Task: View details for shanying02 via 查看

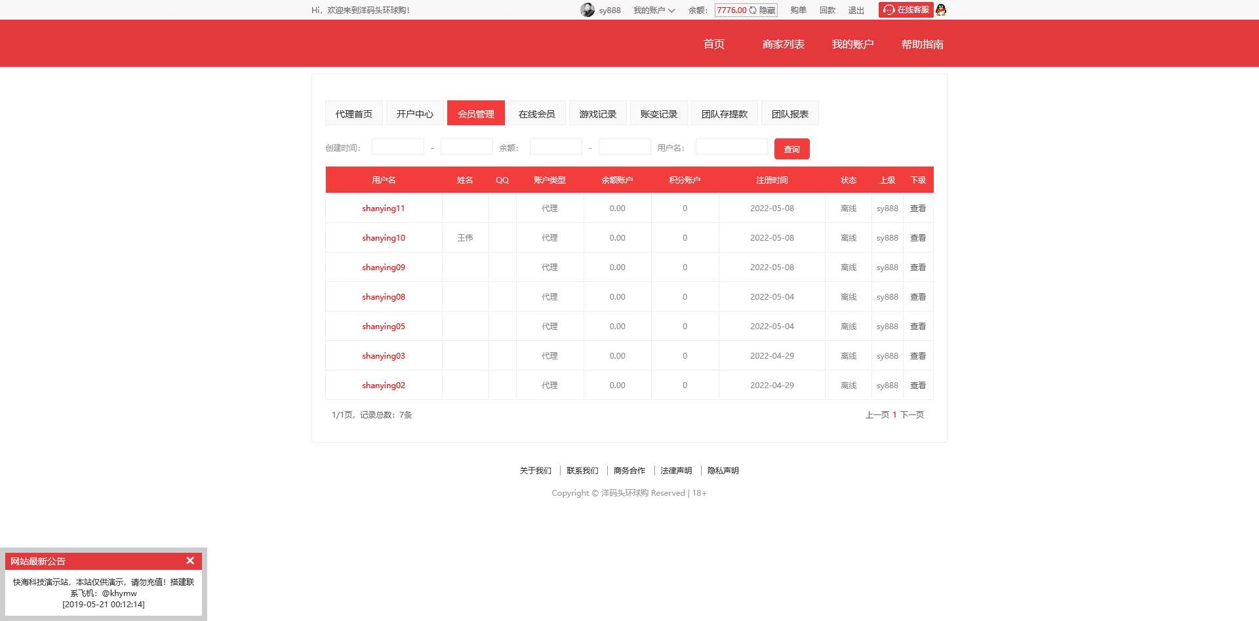Action: 918,385
